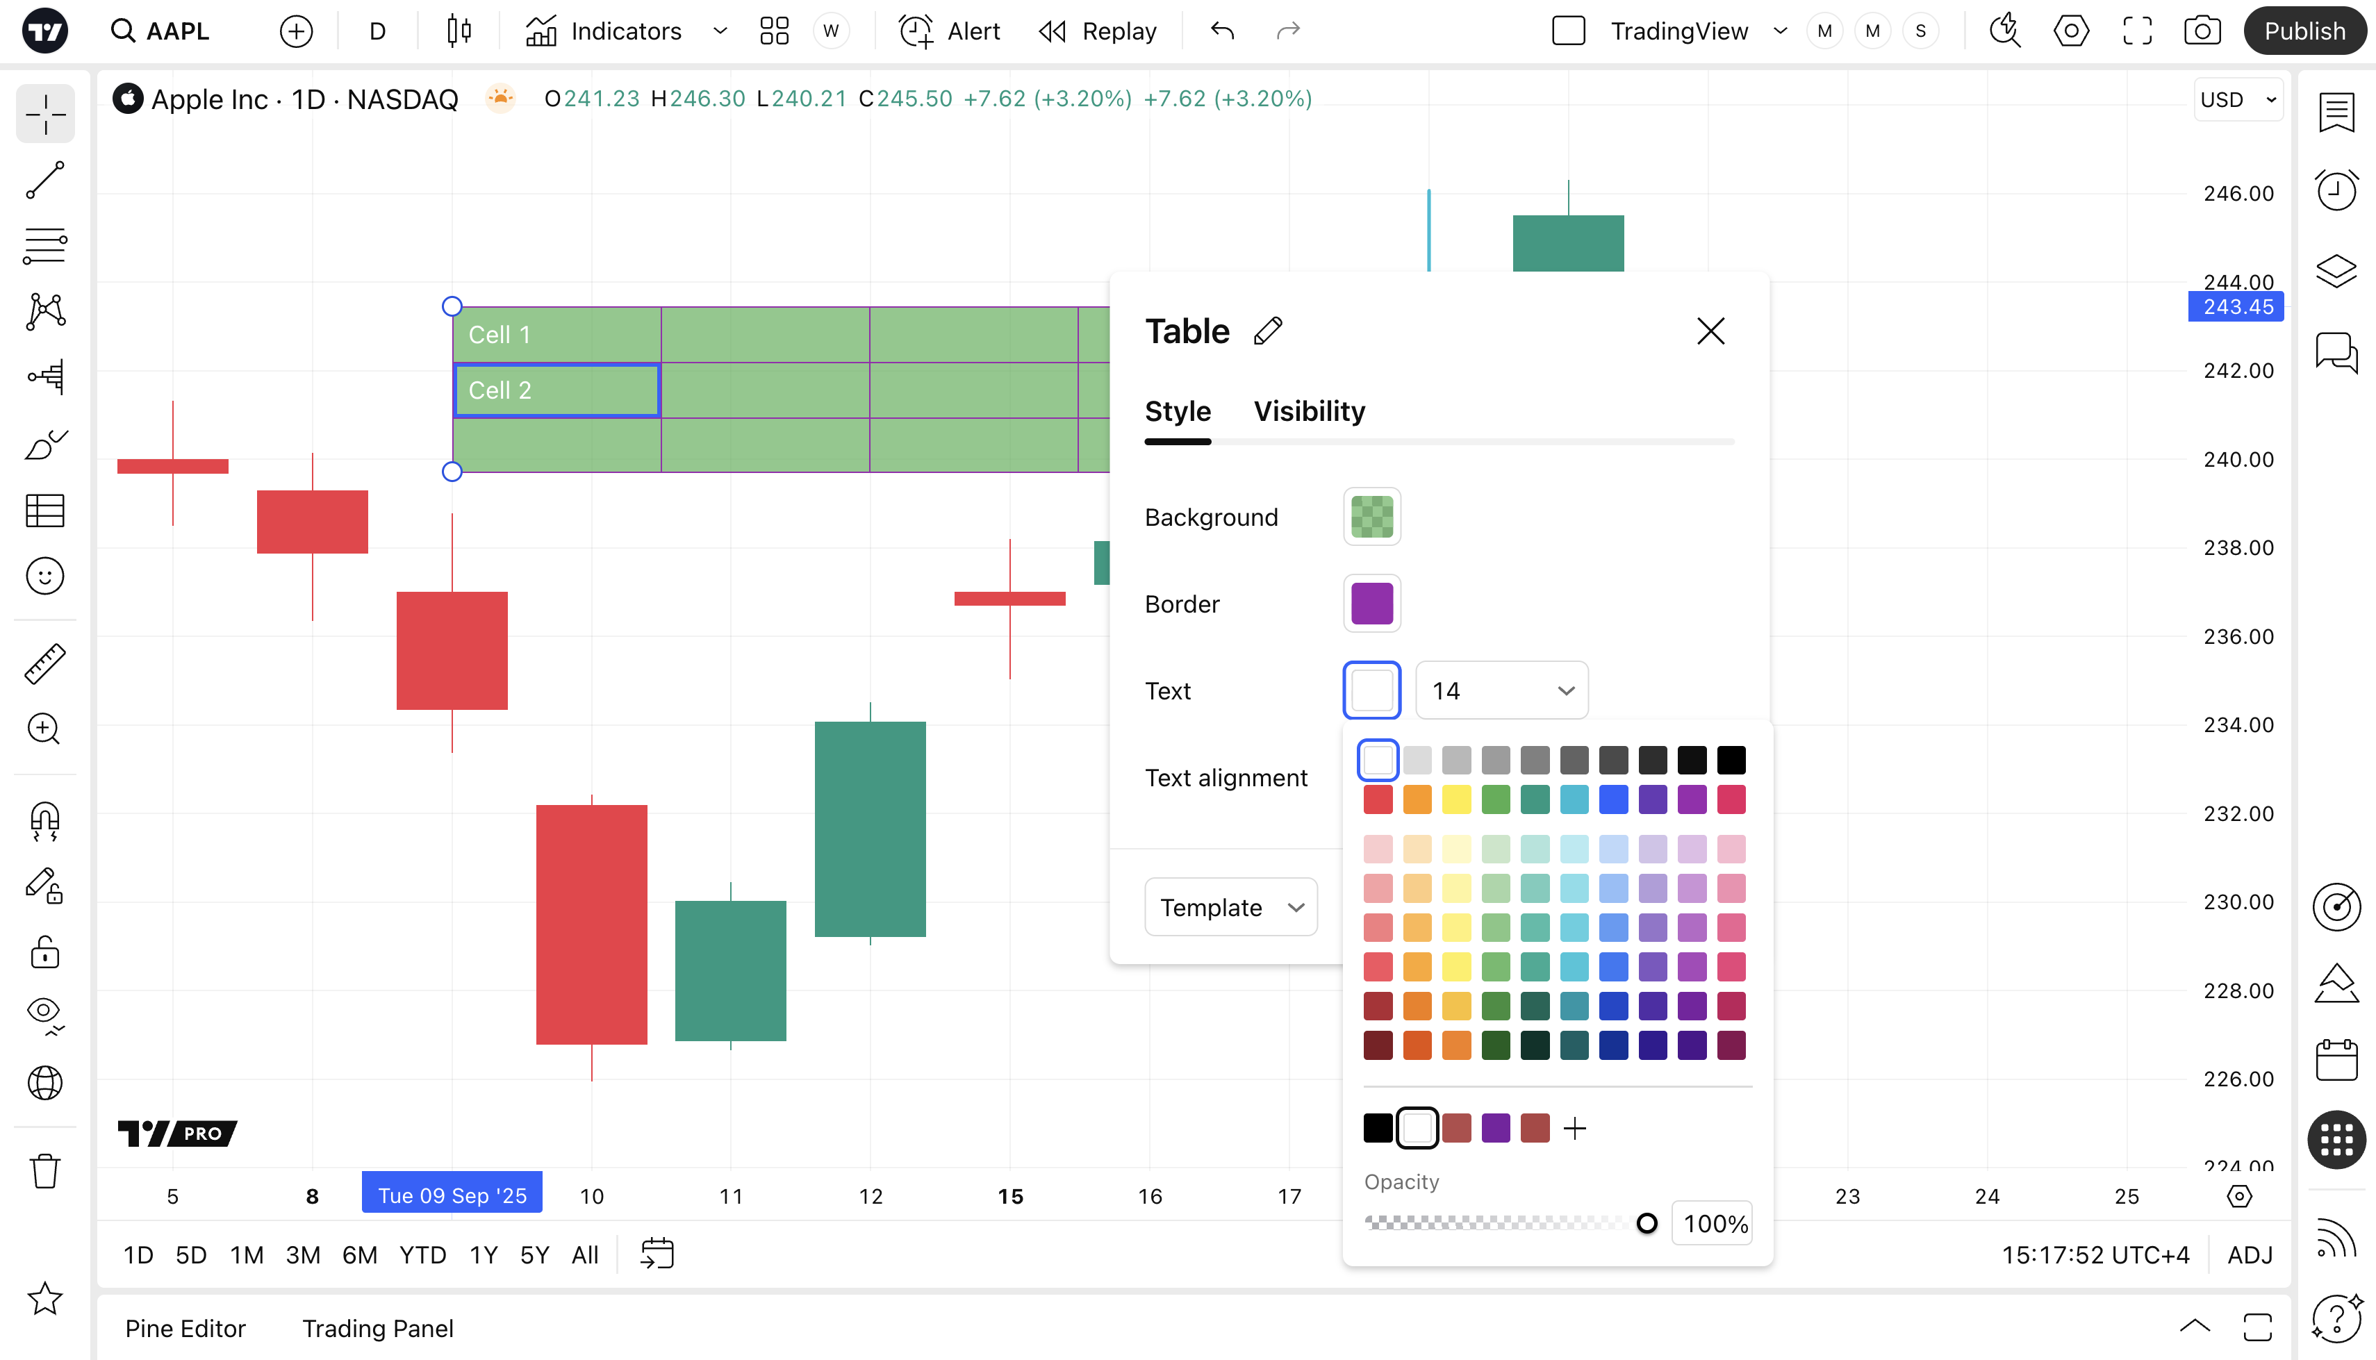Open the emoji icons tool
This screenshot has height=1360, width=2376.
(x=45, y=577)
